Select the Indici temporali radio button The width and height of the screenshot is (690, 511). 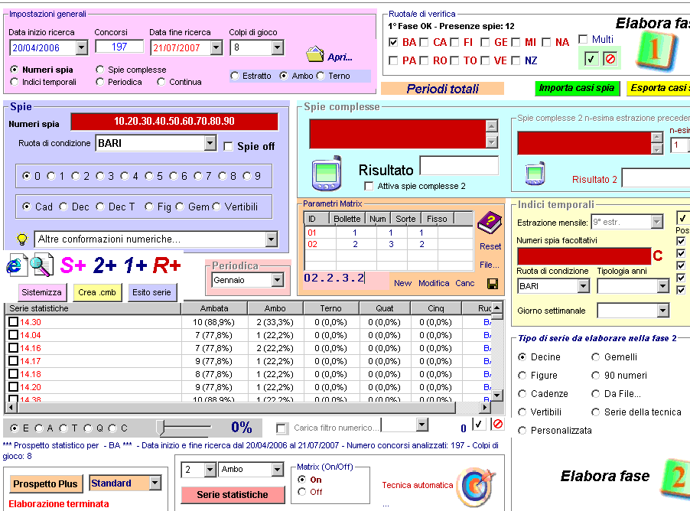point(15,82)
